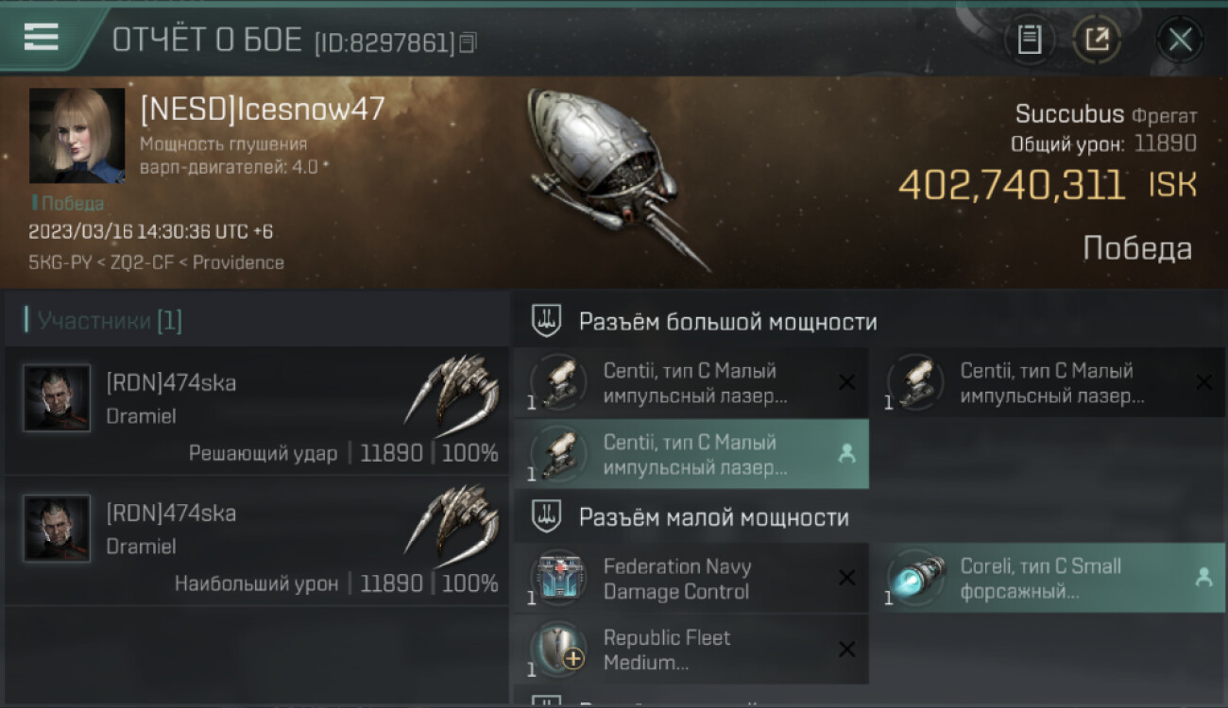Toggle X mark on Republic Fleet Medium
1228x708 pixels.
846,649
